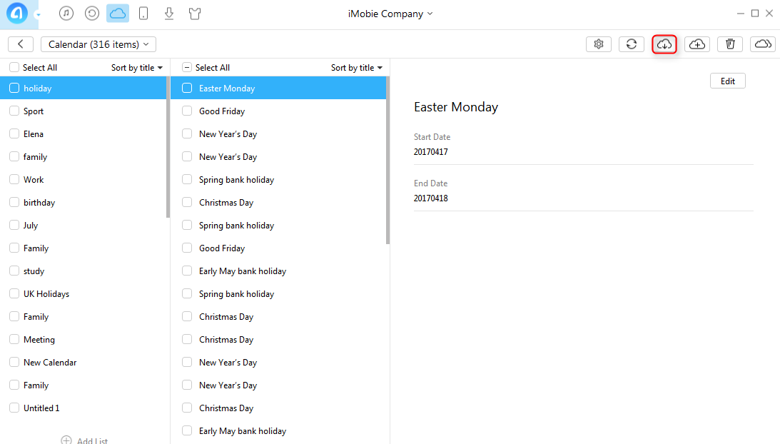780x444 pixels.
Task: Delete selected calendar items
Action: click(730, 44)
